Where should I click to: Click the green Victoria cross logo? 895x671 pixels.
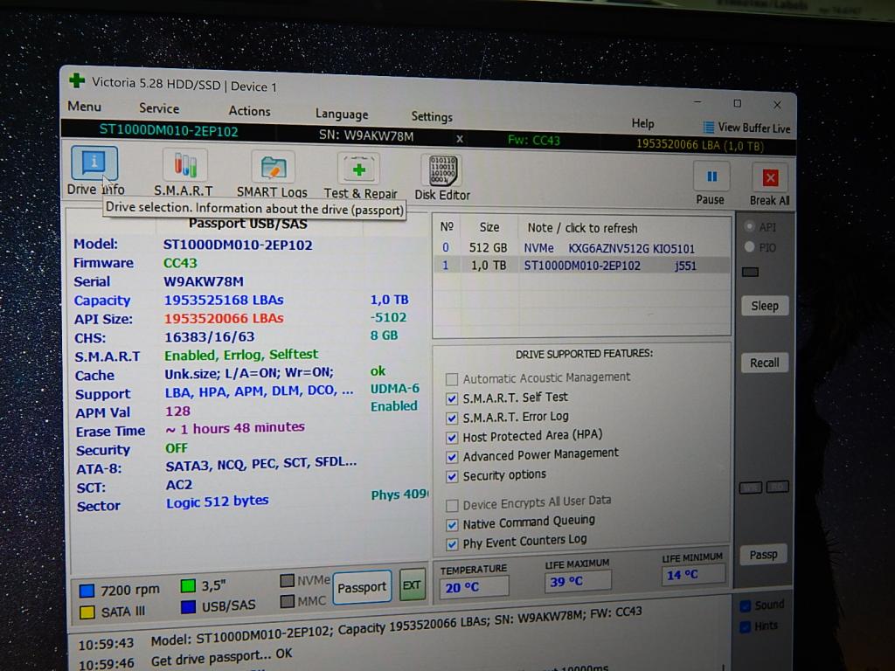(77, 80)
